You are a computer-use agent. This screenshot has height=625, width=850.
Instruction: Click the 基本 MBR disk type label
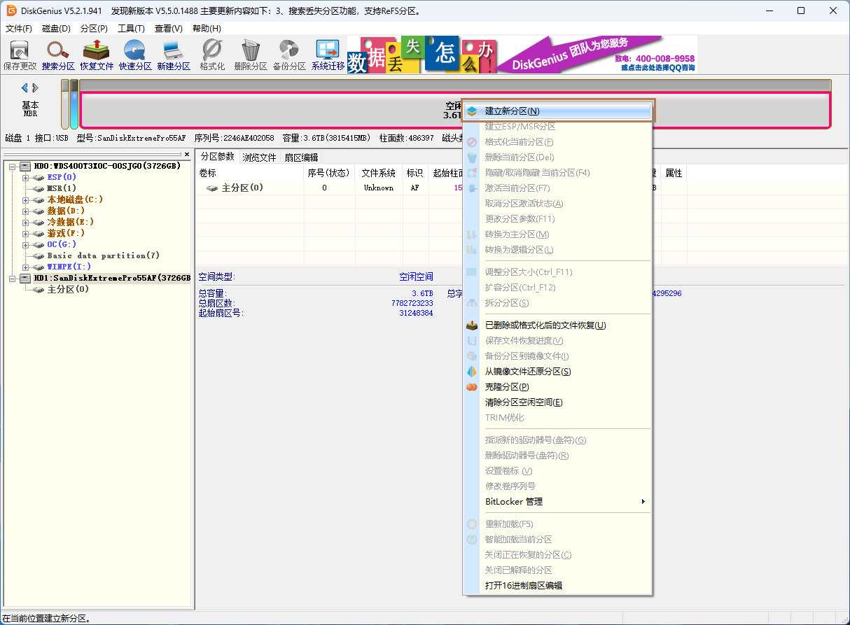30,108
